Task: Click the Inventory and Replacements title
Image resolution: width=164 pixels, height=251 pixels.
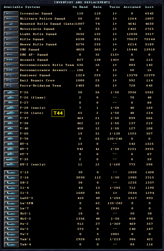Action: [82, 2]
